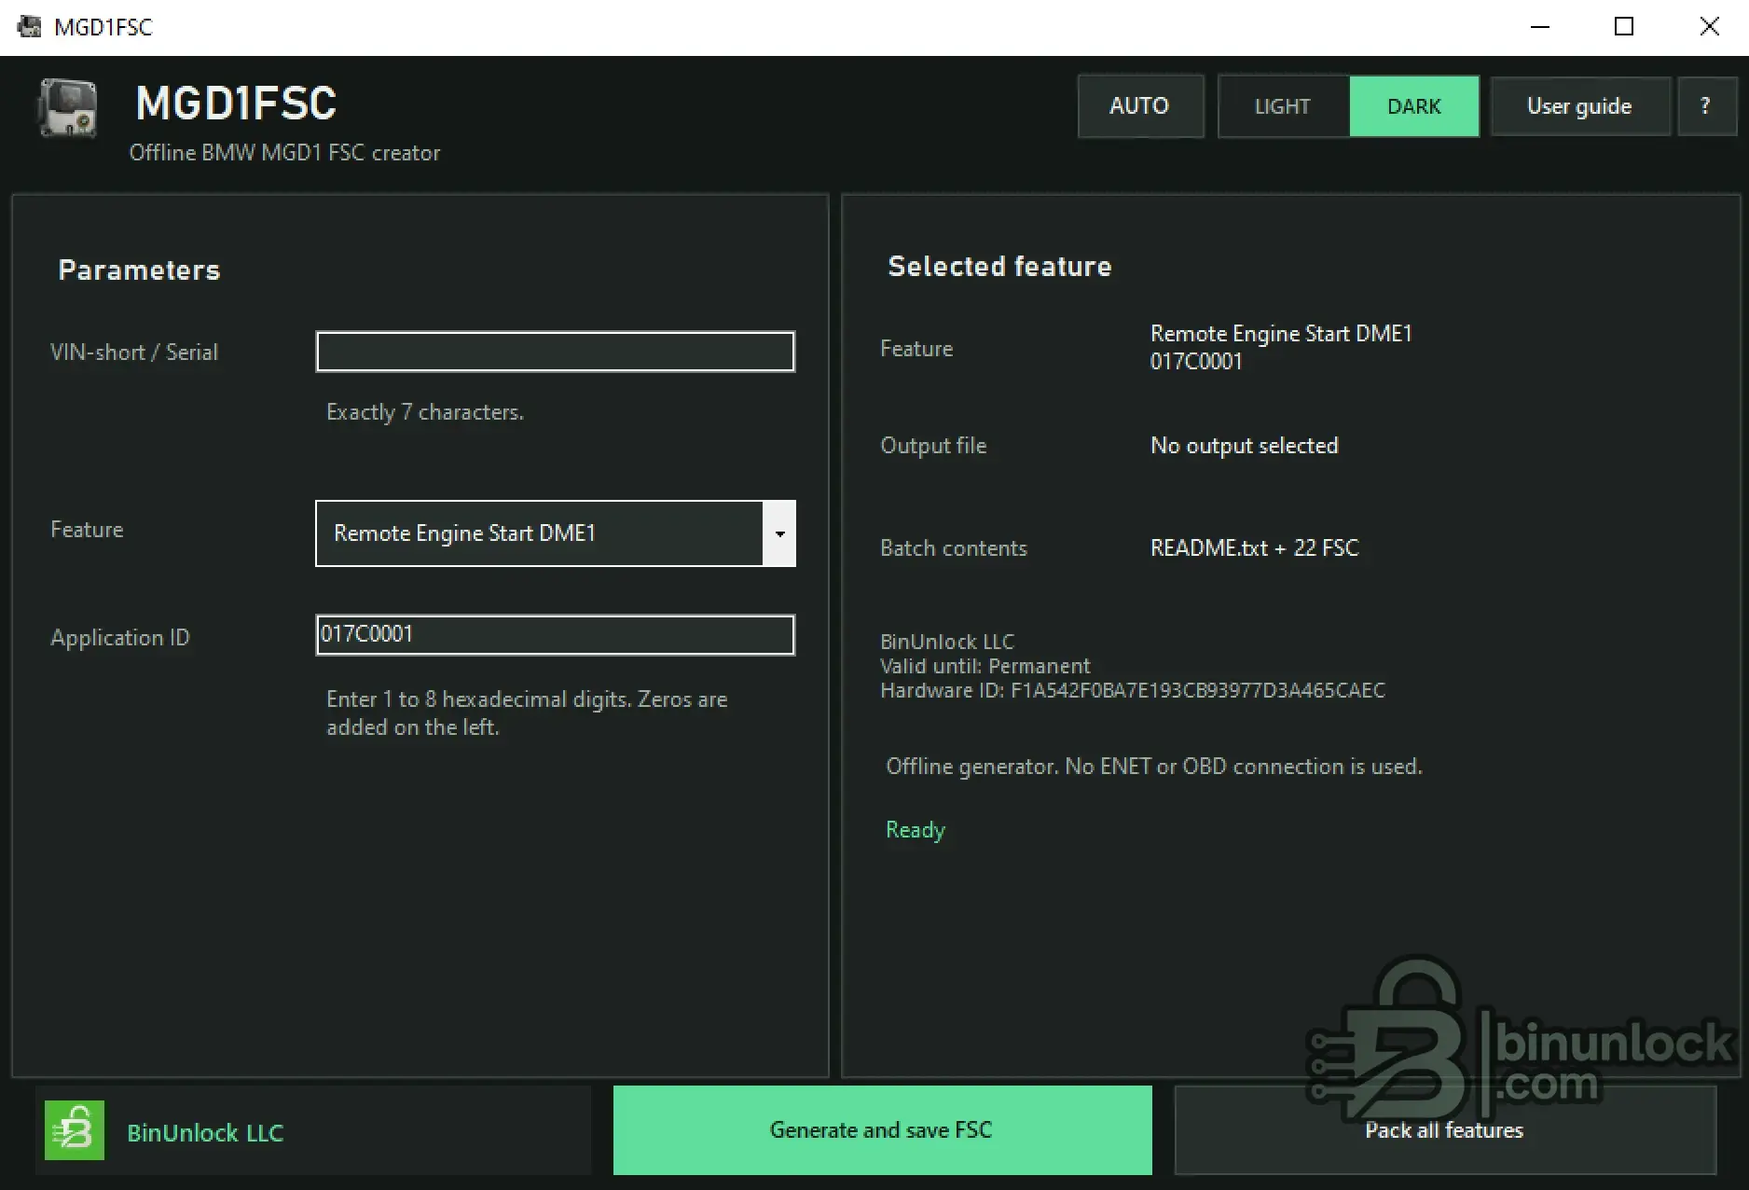Screen dimensions: 1749x1190
Task: Click the 'Batch contents' label
Action: click(x=954, y=548)
